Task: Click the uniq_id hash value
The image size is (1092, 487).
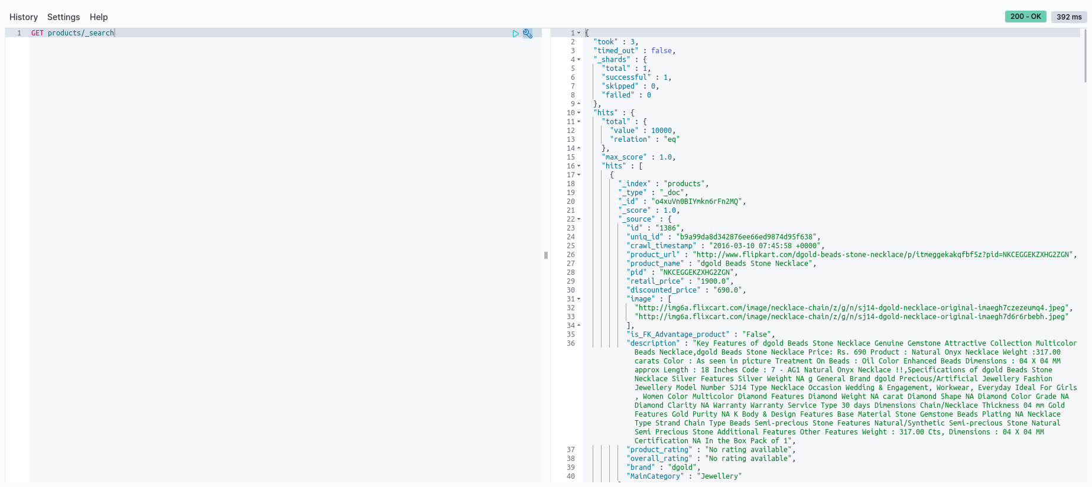Action: click(x=746, y=237)
